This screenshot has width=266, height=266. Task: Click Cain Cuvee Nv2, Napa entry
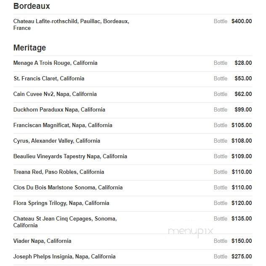click(55, 94)
